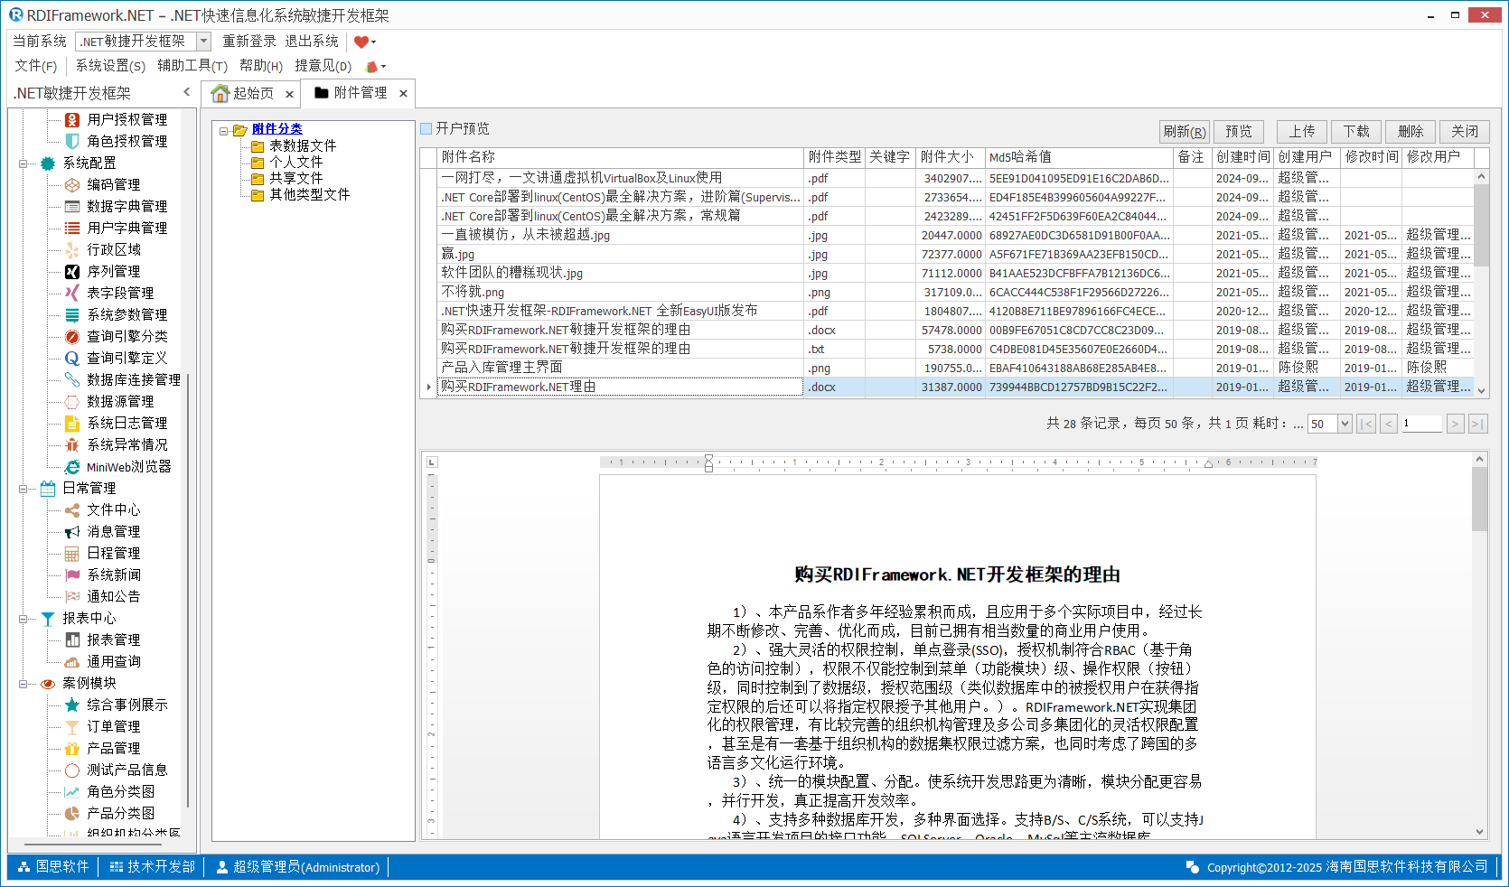This screenshot has width=1509, height=887.
Task: Open the message management megaphone icon
Action: 72,531
